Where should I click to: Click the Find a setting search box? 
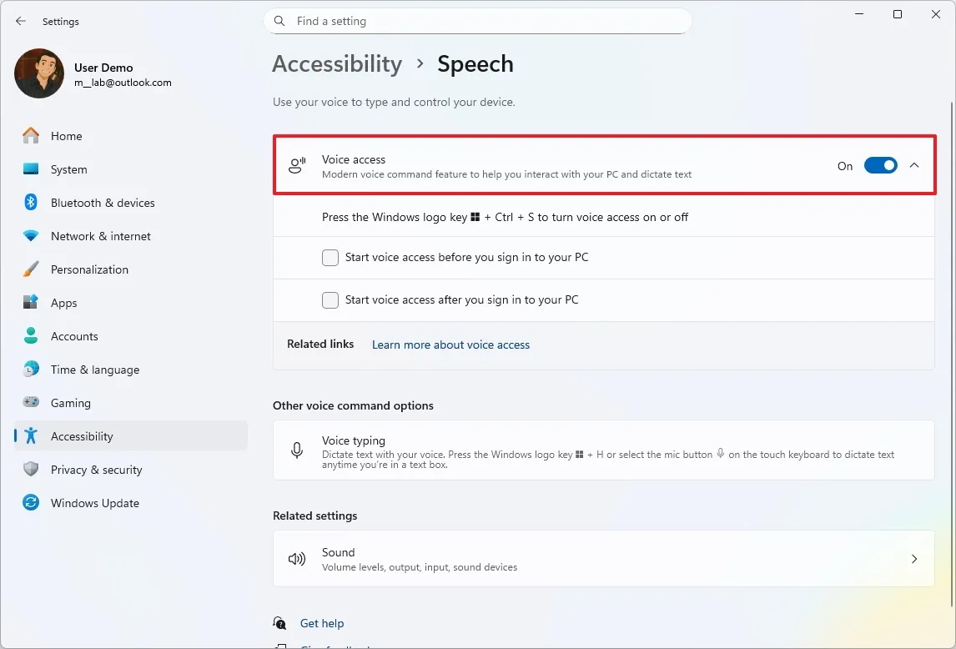478,21
